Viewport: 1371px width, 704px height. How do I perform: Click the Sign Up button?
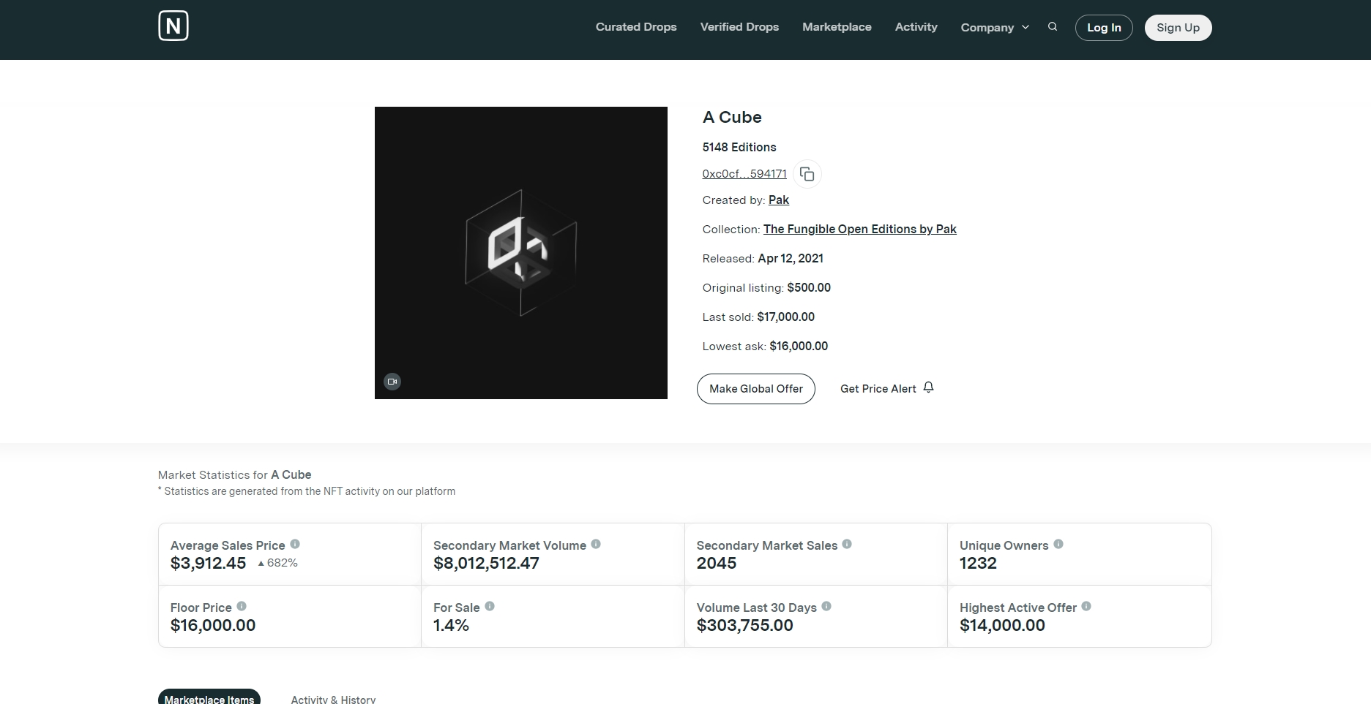pos(1178,28)
